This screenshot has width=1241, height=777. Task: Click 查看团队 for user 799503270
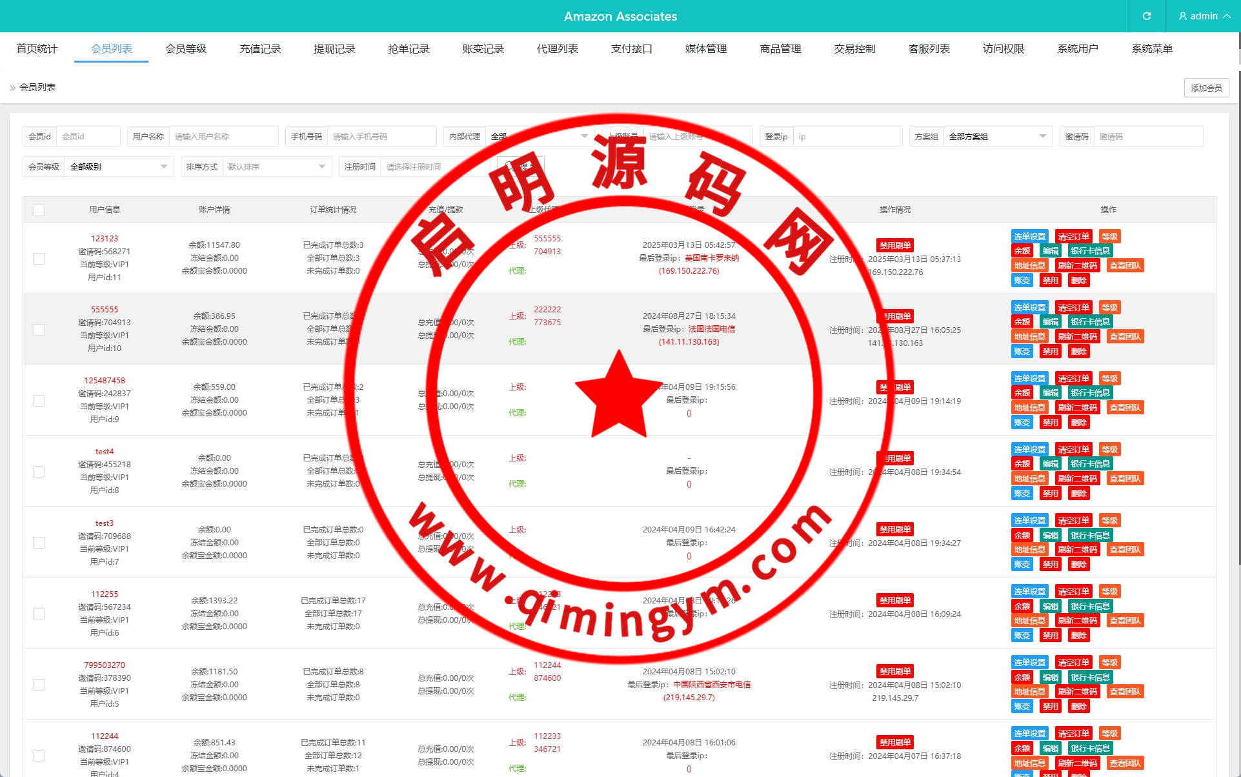[x=1125, y=691]
